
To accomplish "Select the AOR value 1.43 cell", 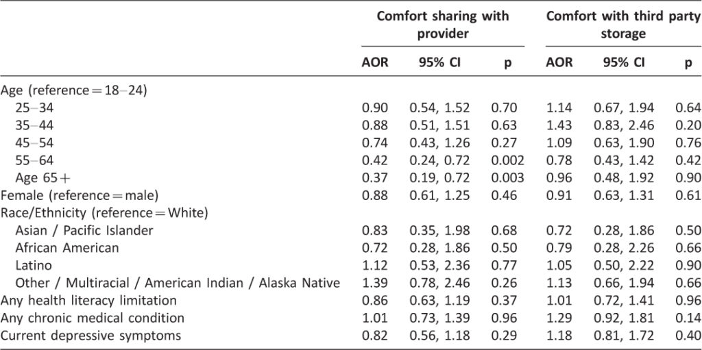I will (x=559, y=125).
